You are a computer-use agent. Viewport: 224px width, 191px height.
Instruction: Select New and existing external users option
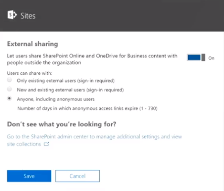[10, 89]
